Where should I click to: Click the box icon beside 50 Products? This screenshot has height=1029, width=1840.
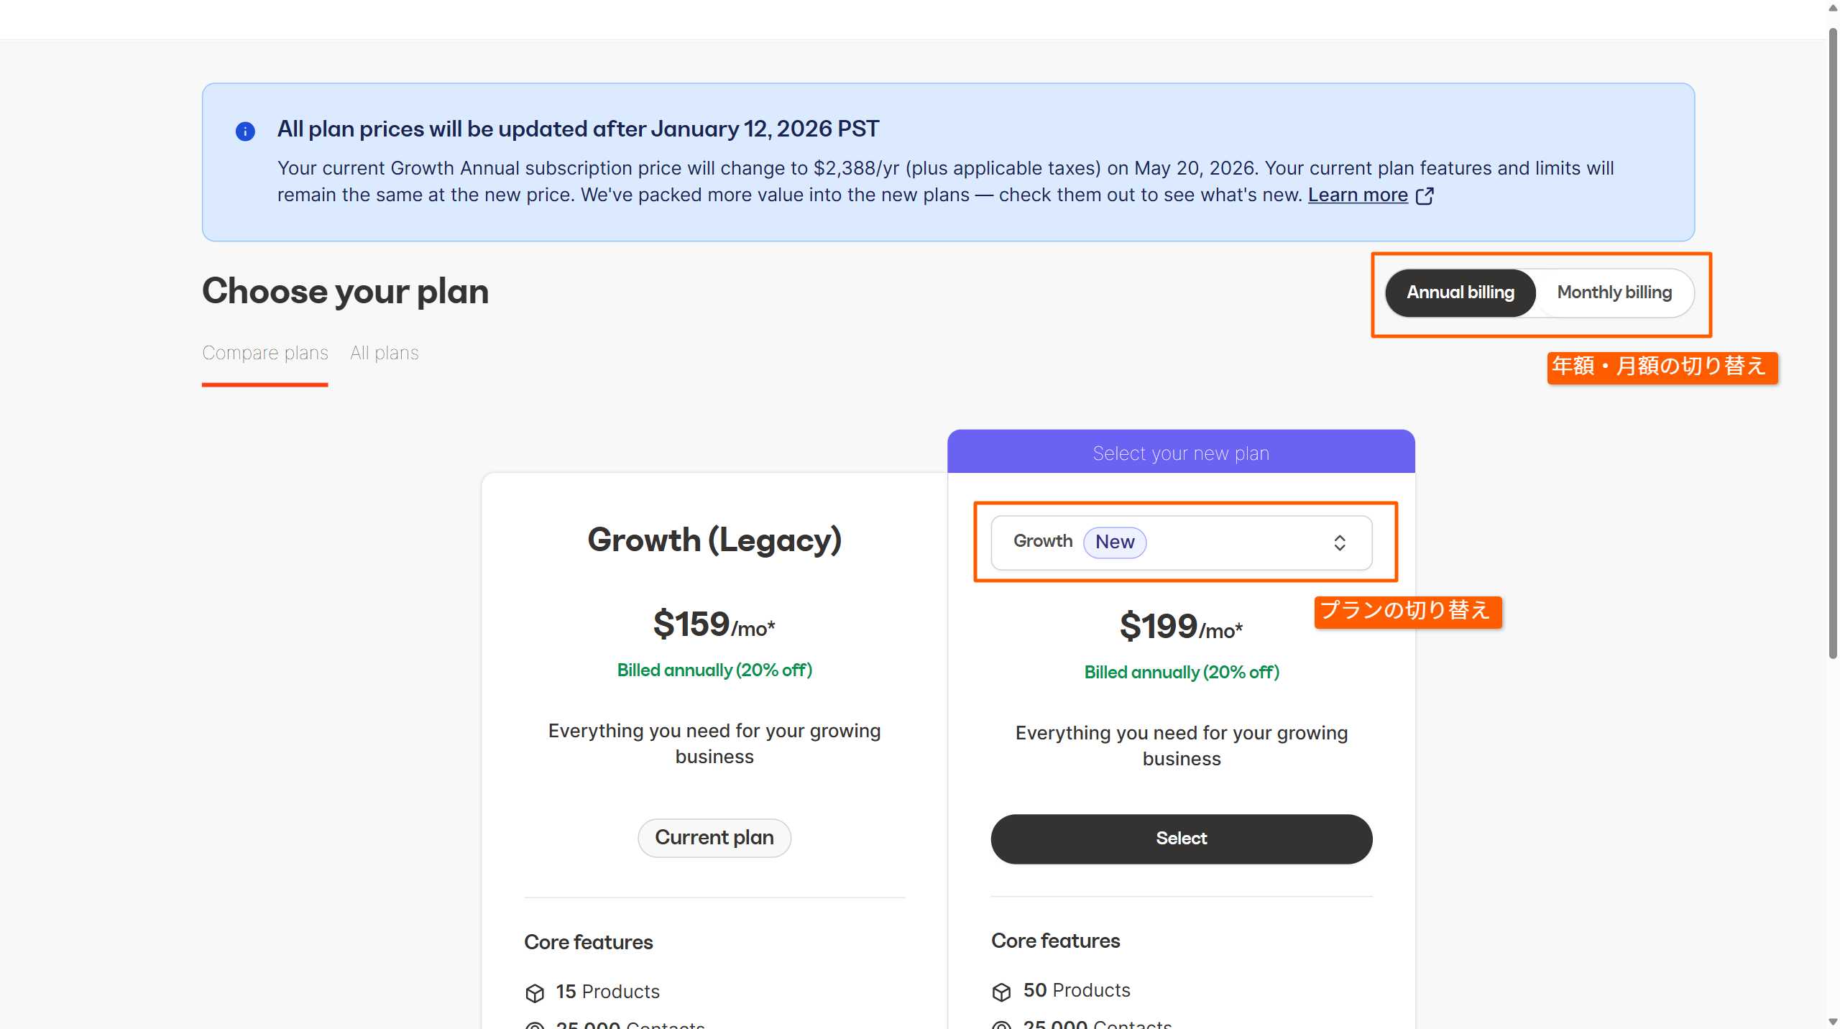pyautogui.click(x=1001, y=992)
